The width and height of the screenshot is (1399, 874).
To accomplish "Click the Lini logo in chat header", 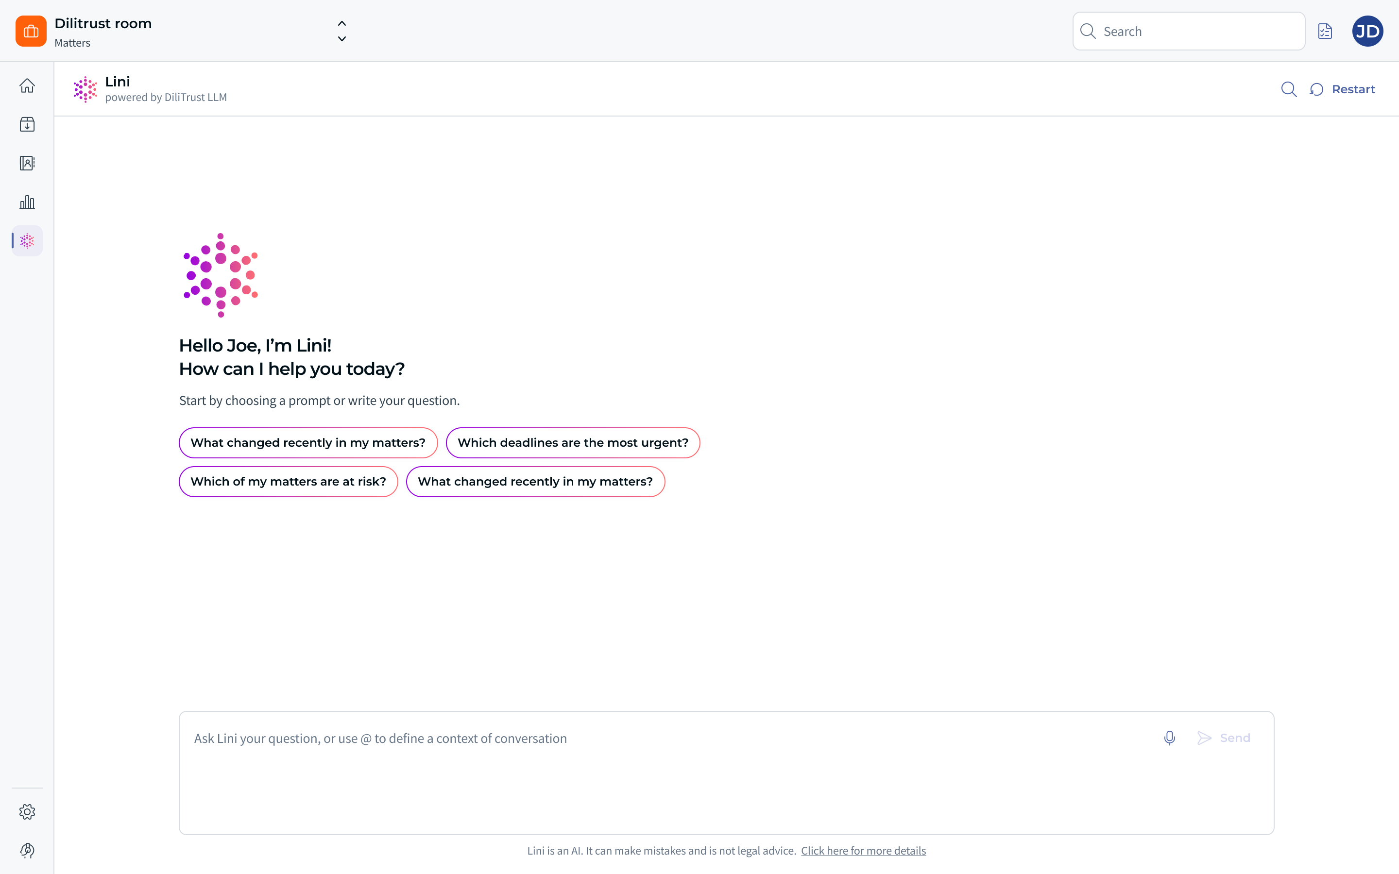I will click(85, 89).
